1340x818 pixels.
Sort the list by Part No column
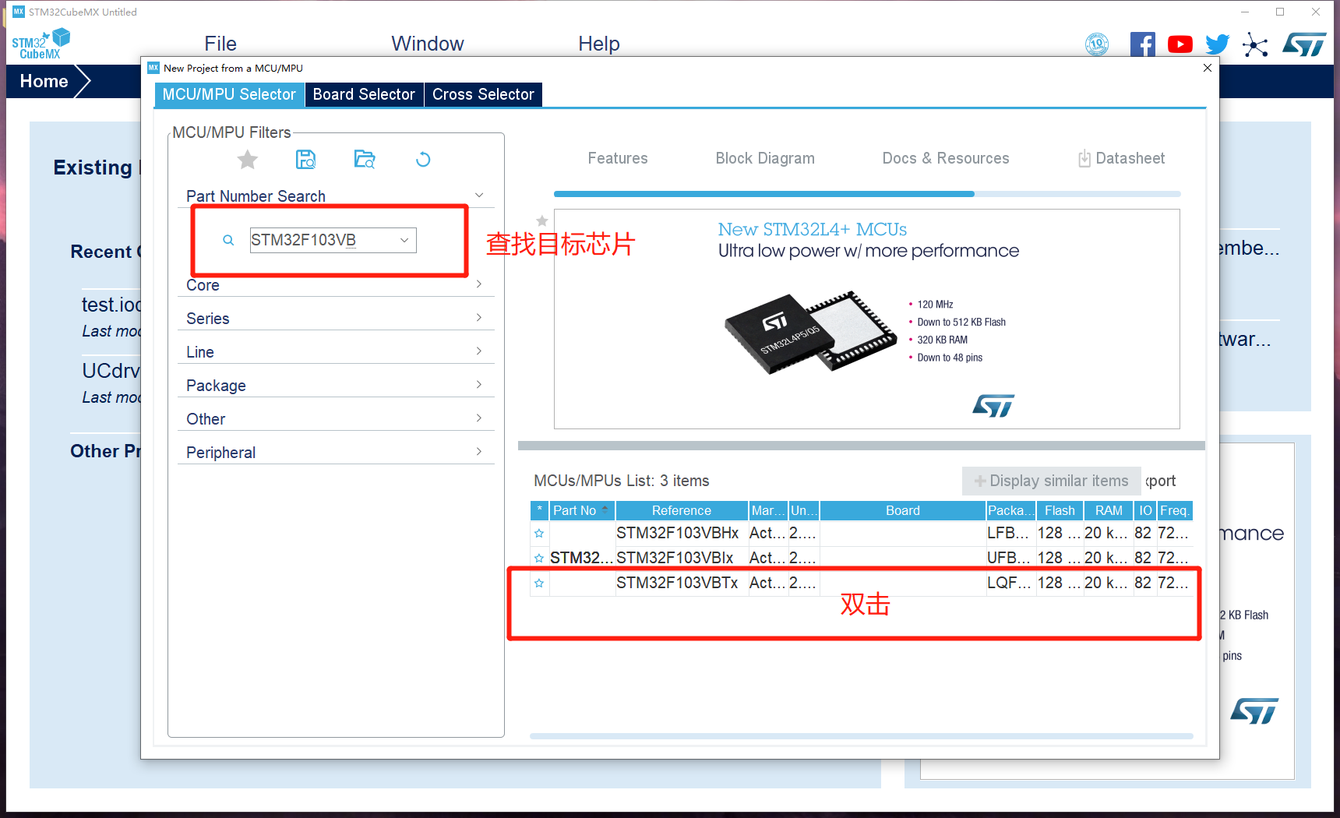click(x=582, y=510)
